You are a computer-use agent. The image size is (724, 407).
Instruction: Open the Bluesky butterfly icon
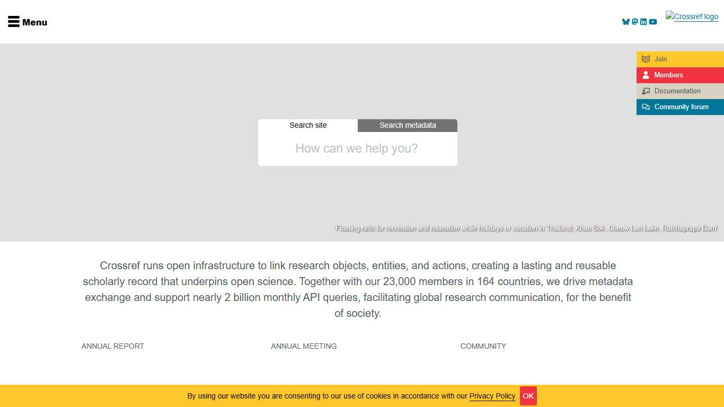coord(626,22)
